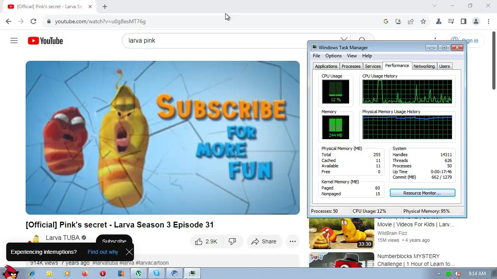Click the Subscribe for more fun video
The width and height of the screenshot is (497, 279).
tap(163, 138)
